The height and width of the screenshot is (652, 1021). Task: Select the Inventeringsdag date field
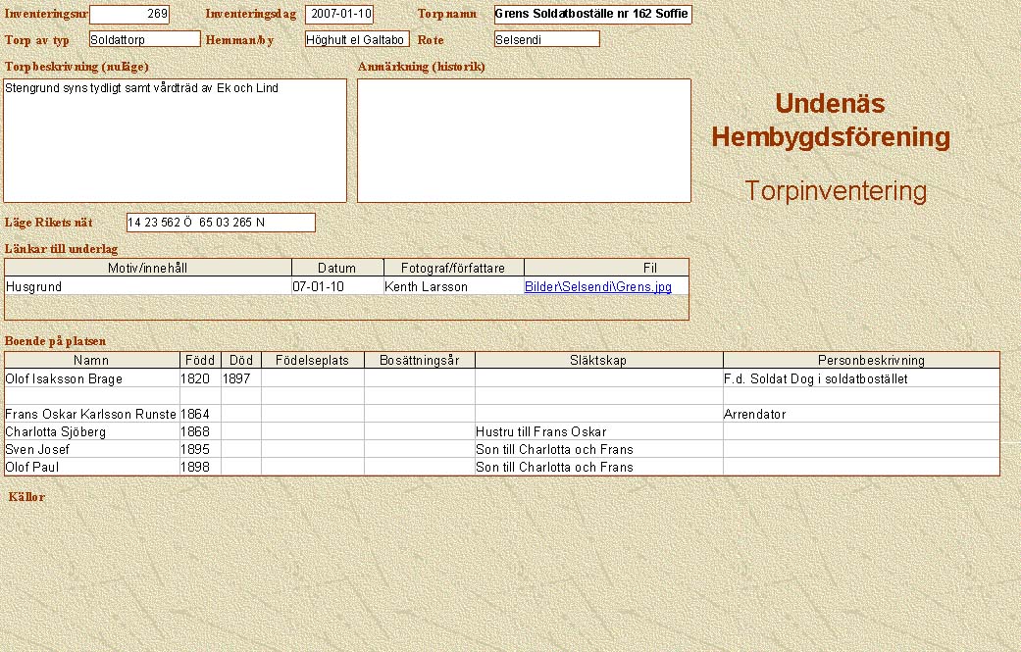click(x=339, y=15)
